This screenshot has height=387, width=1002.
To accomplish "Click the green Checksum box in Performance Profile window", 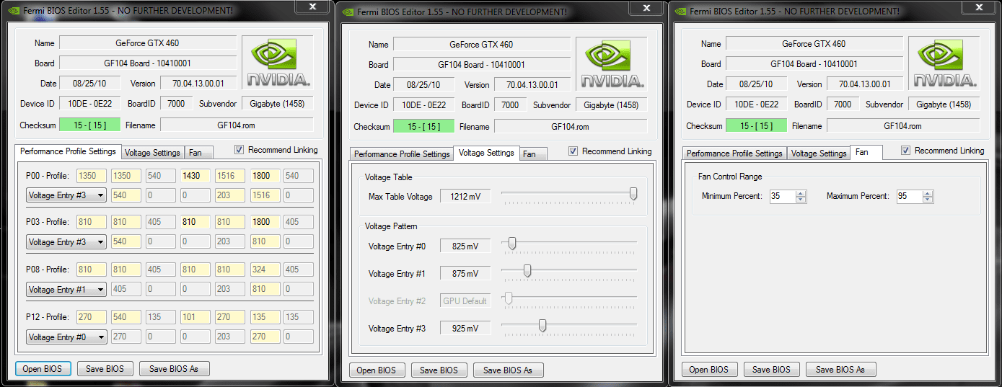I will (x=89, y=125).
